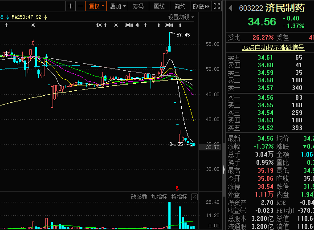Click 总手 value 3.04万
The image size is (314, 230).
[264, 155]
